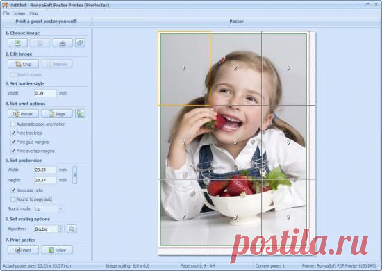The width and height of the screenshot is (382, 271).
Task: Uncheck Keep size ratio
Action: (x=13, y=190)
